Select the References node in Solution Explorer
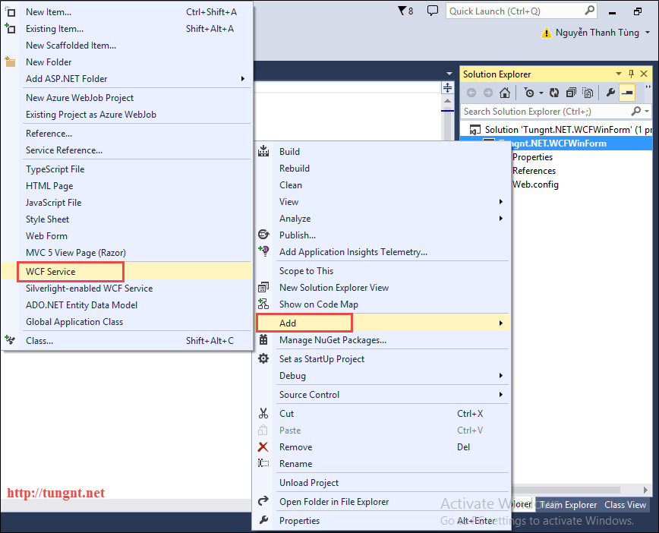Viewport: 659px width, 533px height. (x=534, y=171)
